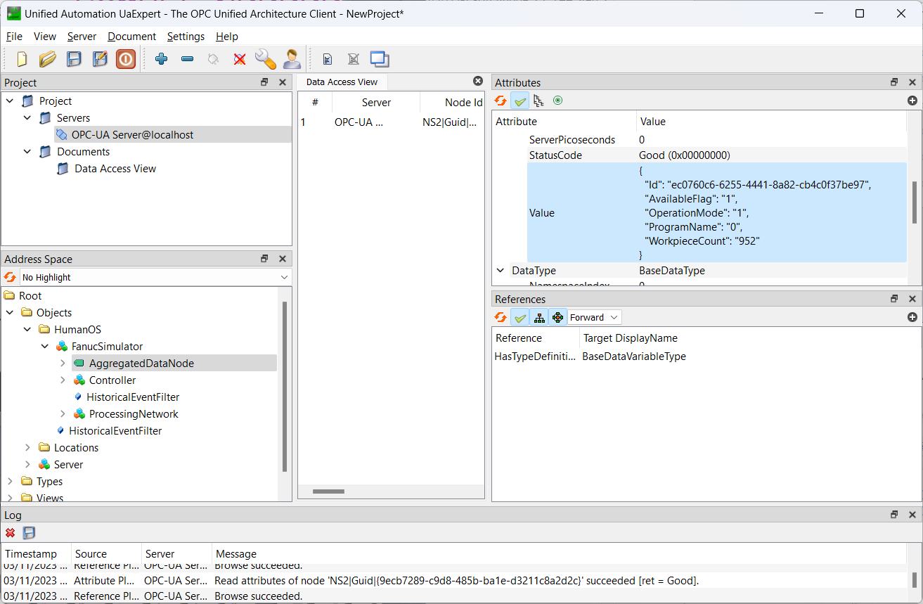Open the View menu
This screenshot has height=604, width=923.
pyautogui.click(x=45, y=37)
